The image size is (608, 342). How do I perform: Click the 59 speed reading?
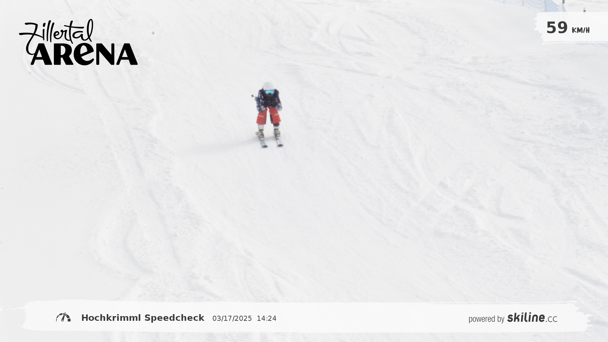(x=557, y=28)
